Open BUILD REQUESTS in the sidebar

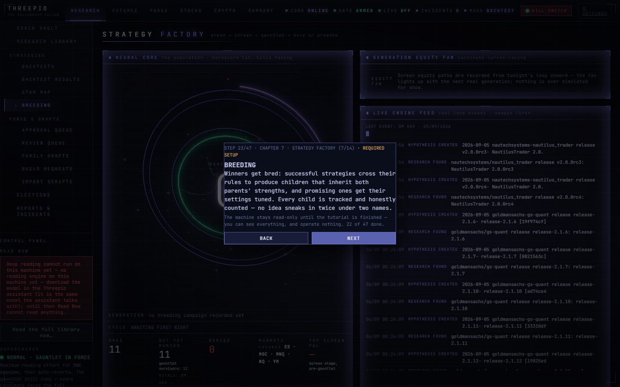(47, 169)
